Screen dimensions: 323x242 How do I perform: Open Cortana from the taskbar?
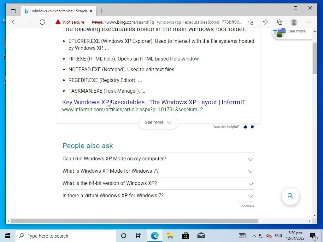[x=124, y=236]
